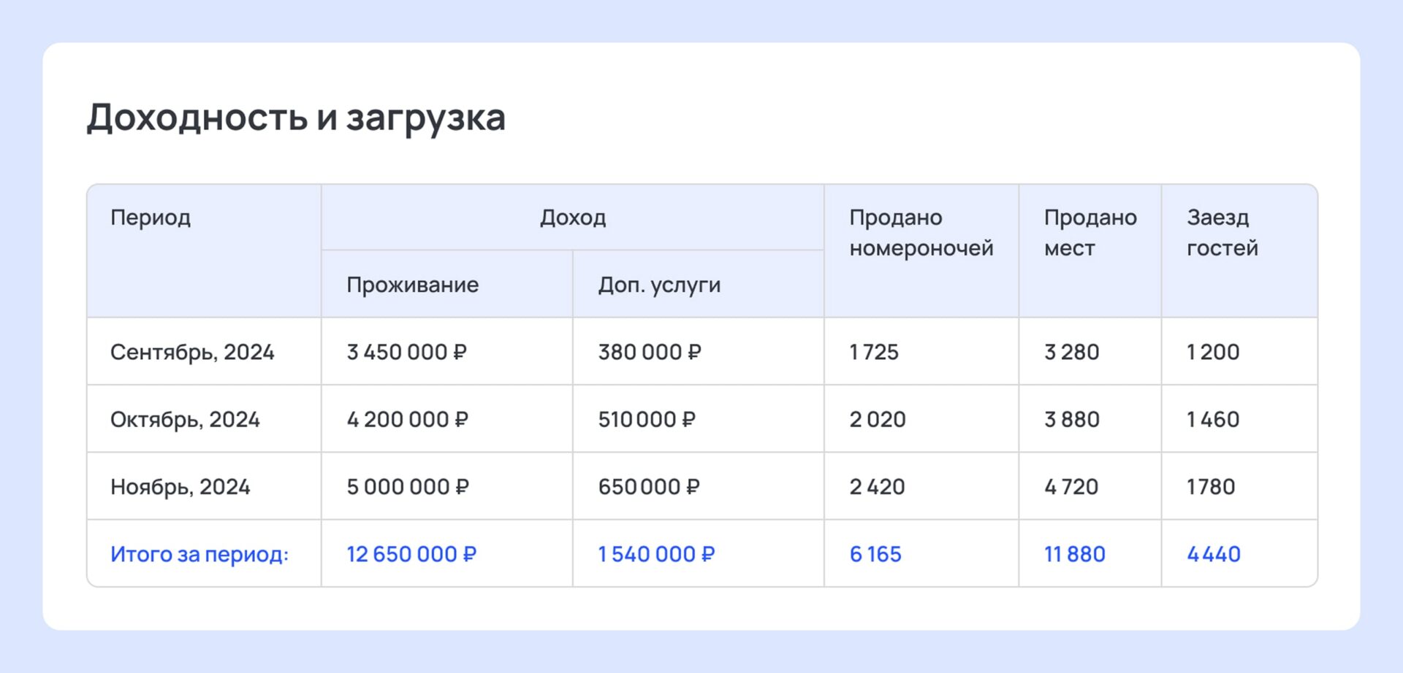Select total extra services value 1 540 000 ₽

click(656, 554)
